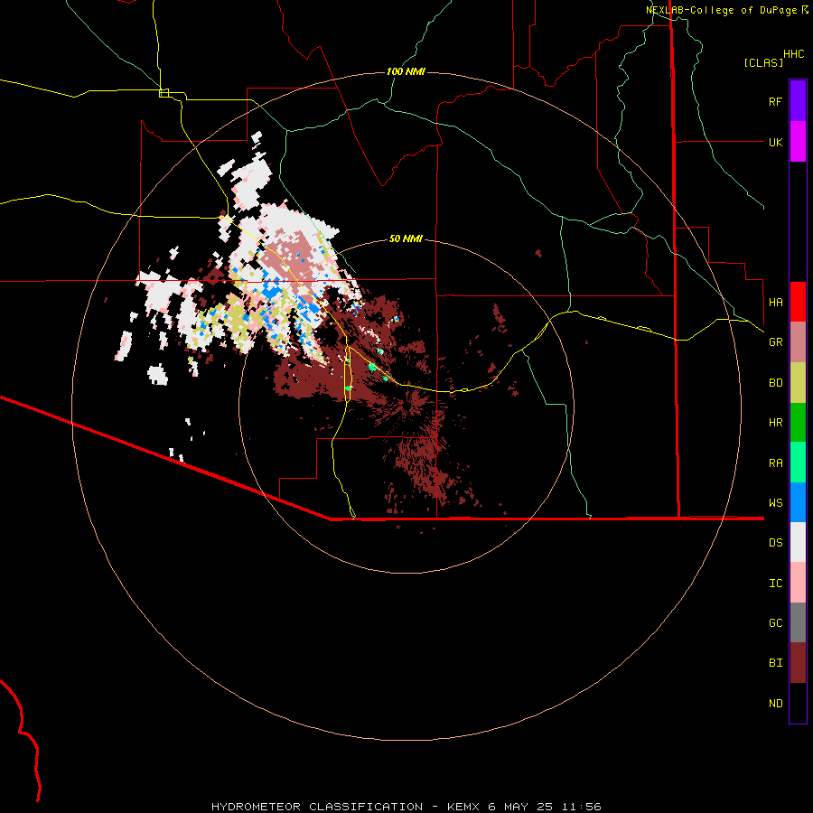Click the RA legend label
Screen dimensions: 813x813
[775, 463]
